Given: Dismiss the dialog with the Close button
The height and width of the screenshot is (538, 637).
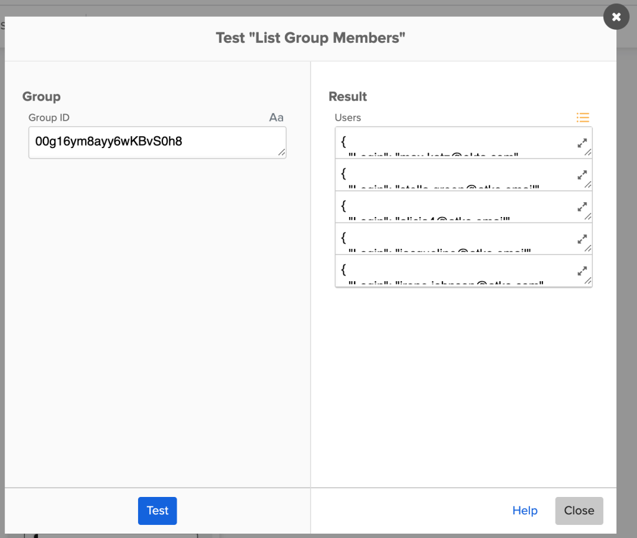Looking at the screenshot, I should click(x=579, y=510).
